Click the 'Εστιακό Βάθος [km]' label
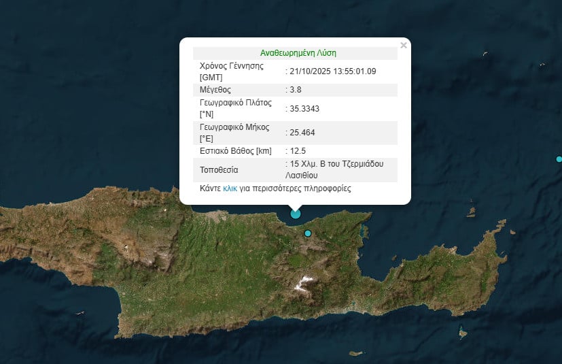Screen dimensions: 562x364 click(235, 150)
